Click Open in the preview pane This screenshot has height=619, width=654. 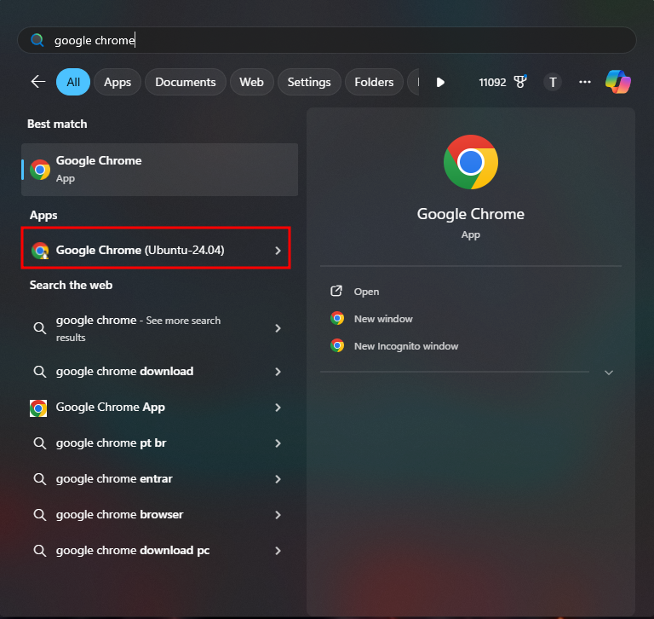[367, 292]
